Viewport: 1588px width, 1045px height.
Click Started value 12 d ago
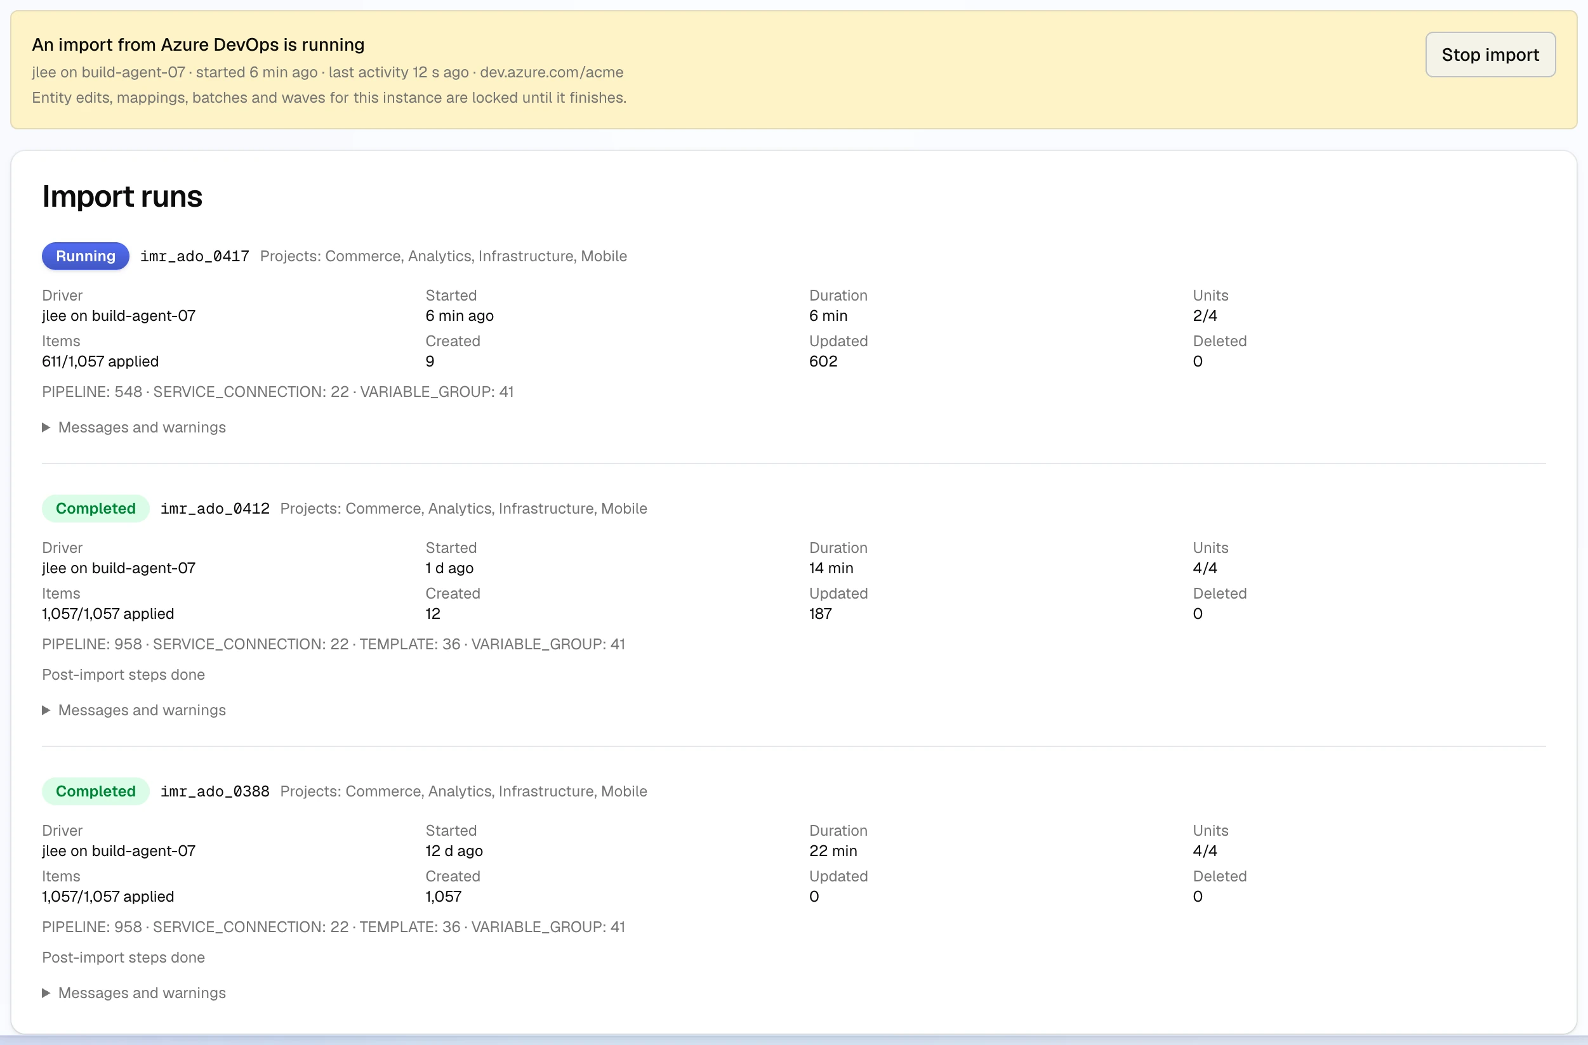(454, 850)
